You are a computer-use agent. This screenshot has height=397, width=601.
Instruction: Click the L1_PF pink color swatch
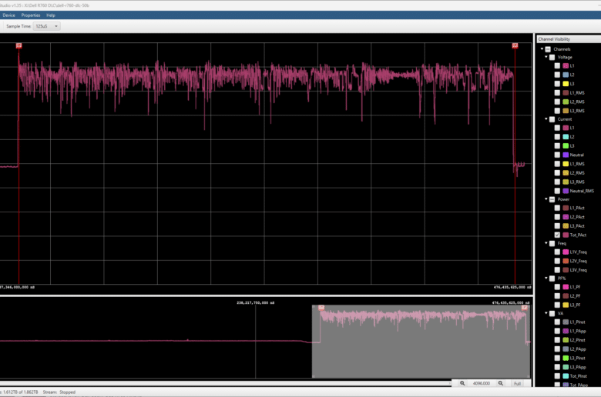566,287
